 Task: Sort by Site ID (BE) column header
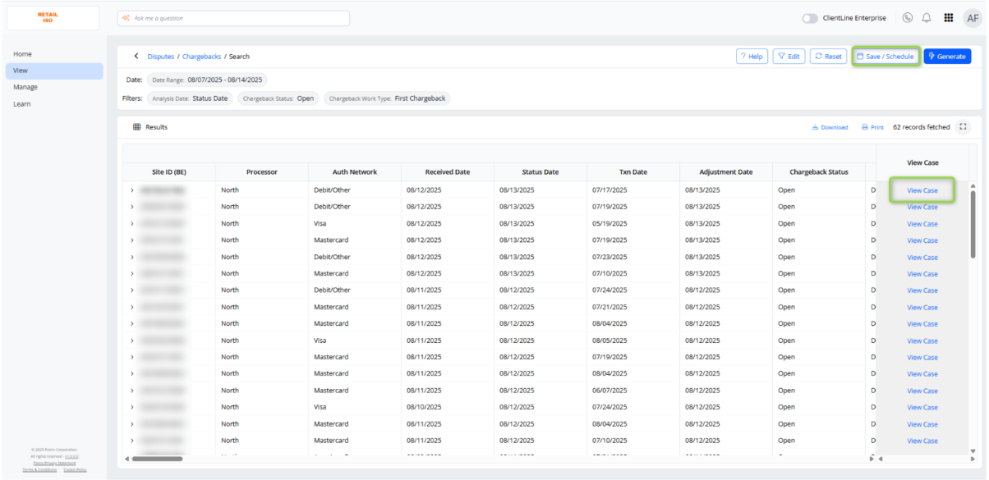tap(168, 171)
